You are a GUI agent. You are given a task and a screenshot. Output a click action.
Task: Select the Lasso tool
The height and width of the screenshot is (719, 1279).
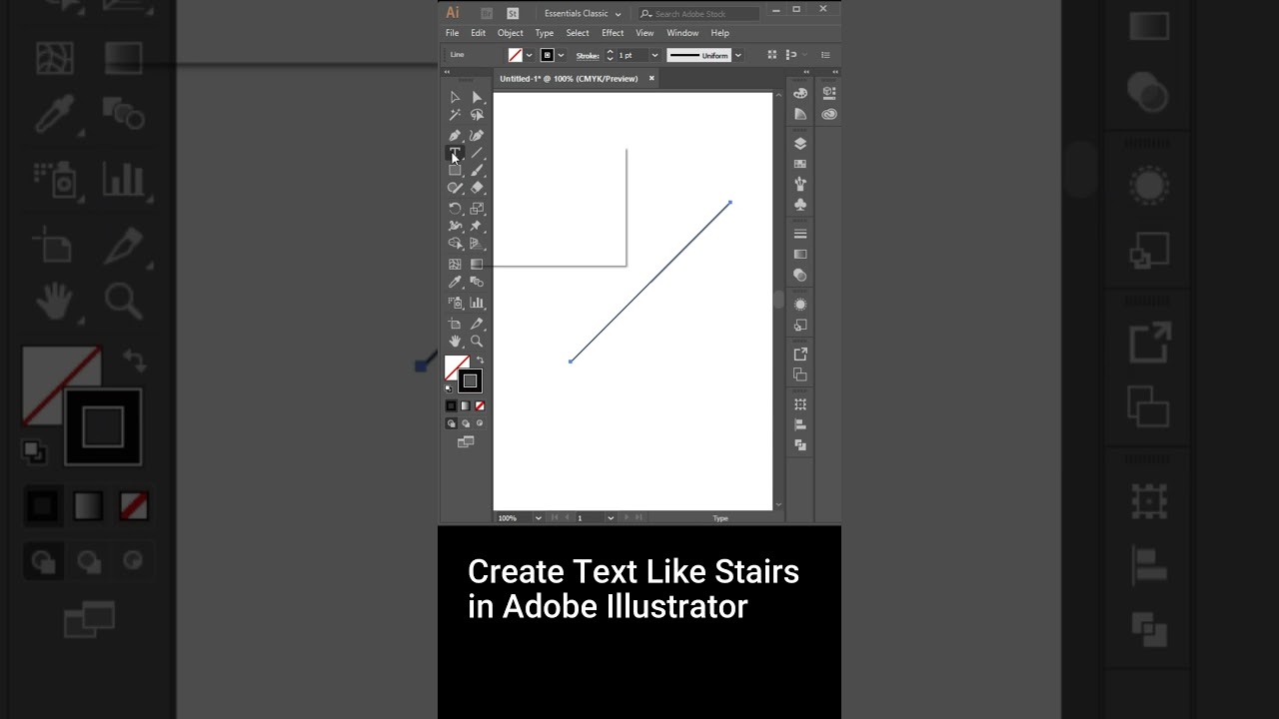(477, 115)
